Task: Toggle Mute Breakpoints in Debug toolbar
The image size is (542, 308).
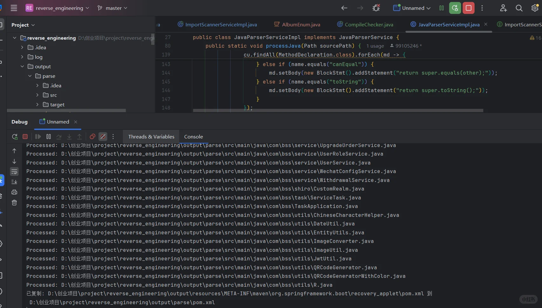Action: pyautogui.click(x=103, y=137)
